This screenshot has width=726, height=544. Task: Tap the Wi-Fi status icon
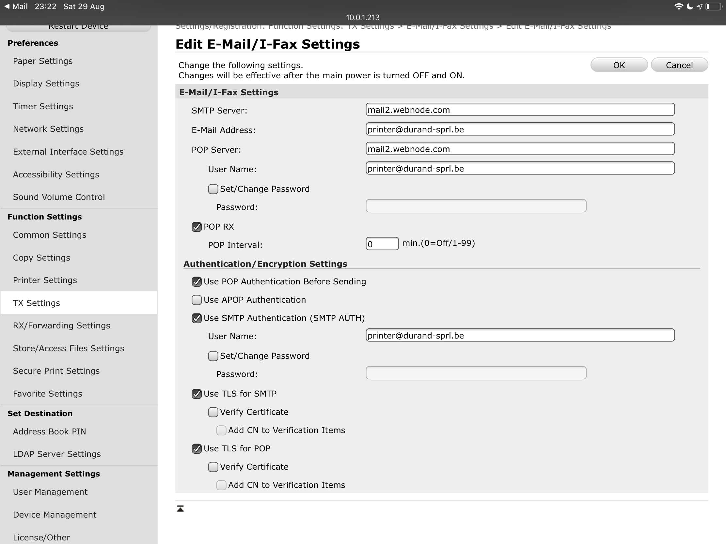tap(678, 7)
